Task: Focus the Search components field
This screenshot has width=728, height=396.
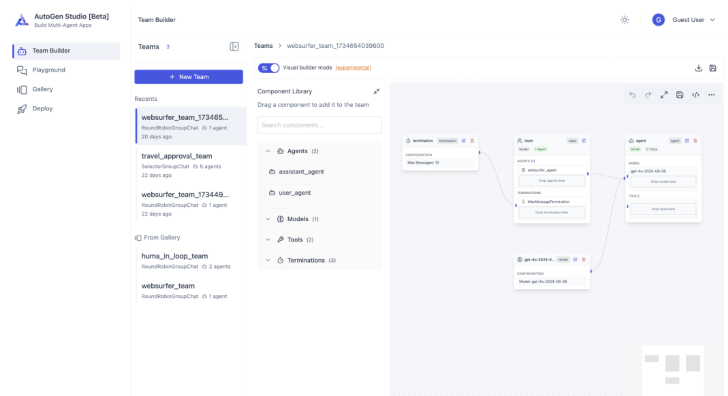Action: [319, 125]
